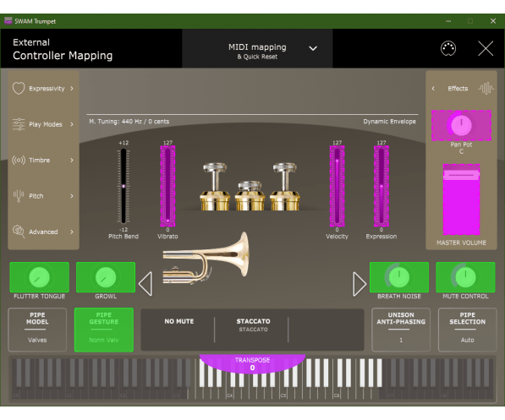This screenshot has height=420, width=505.
Task: Click the SWAM Trumpet title bar app icon
Action: tap(8, 21)
